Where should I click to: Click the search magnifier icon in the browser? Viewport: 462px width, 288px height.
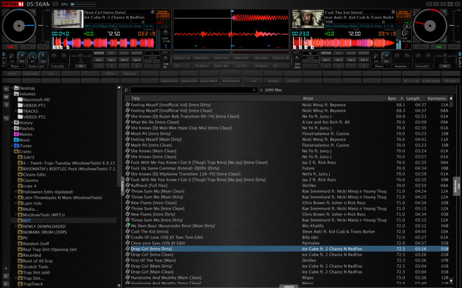tap(126, 90)
